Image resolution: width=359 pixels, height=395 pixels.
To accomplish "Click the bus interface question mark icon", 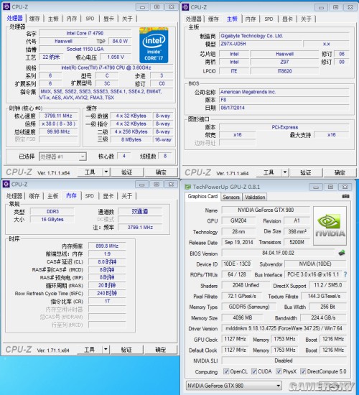I will [345, 274].
